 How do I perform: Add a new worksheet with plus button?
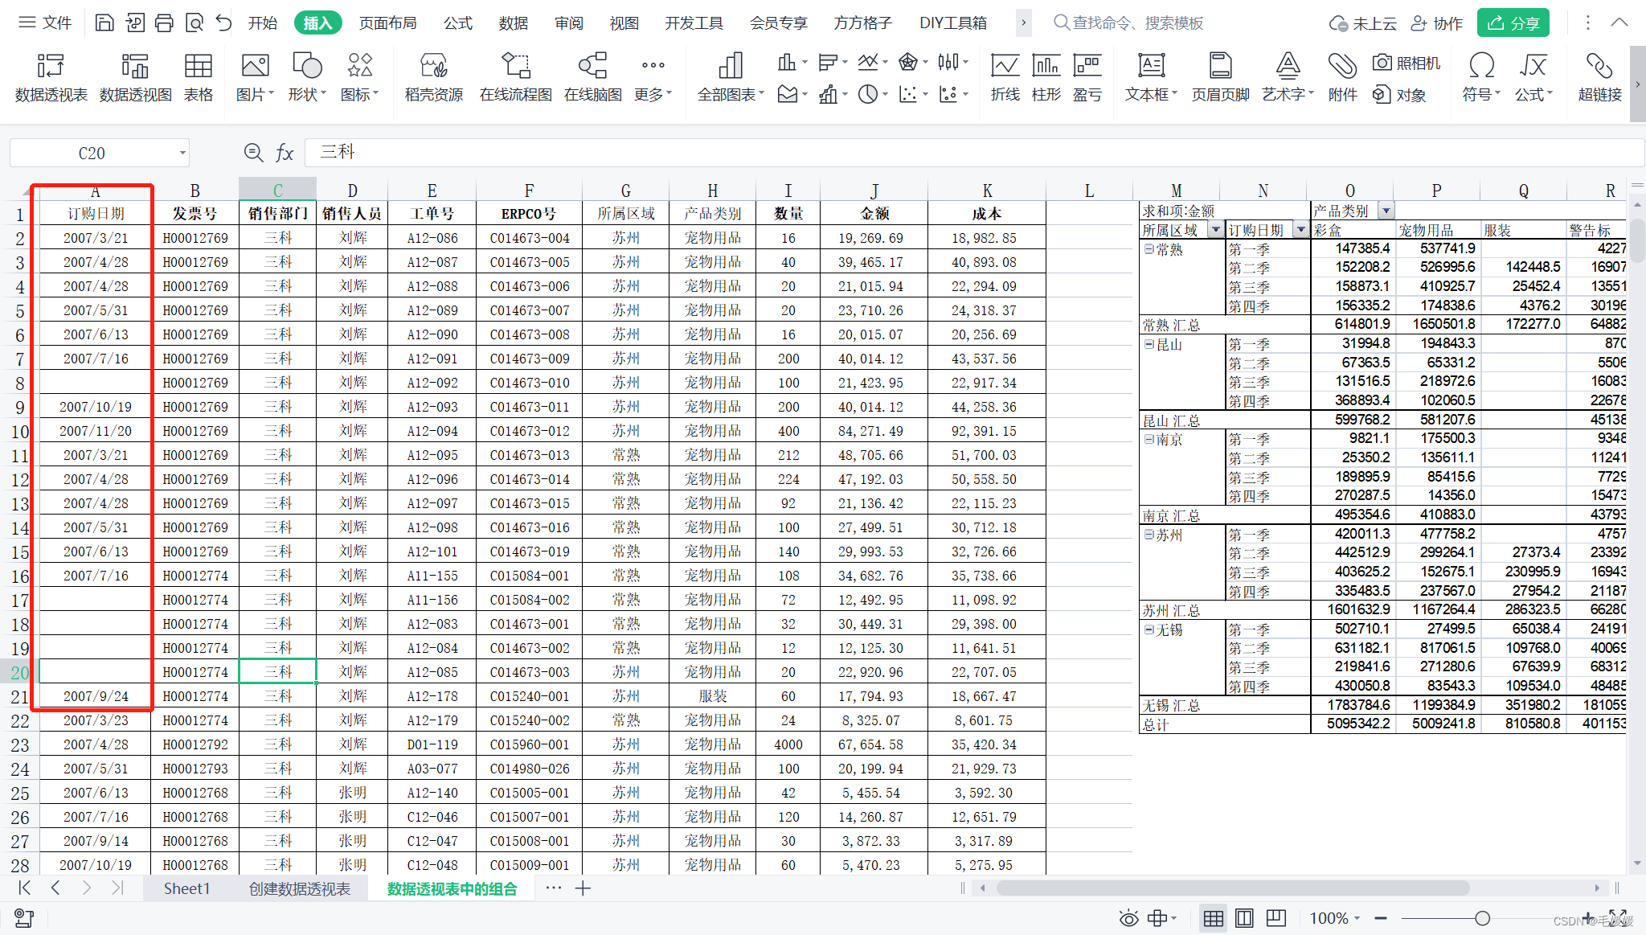(583, 888)
